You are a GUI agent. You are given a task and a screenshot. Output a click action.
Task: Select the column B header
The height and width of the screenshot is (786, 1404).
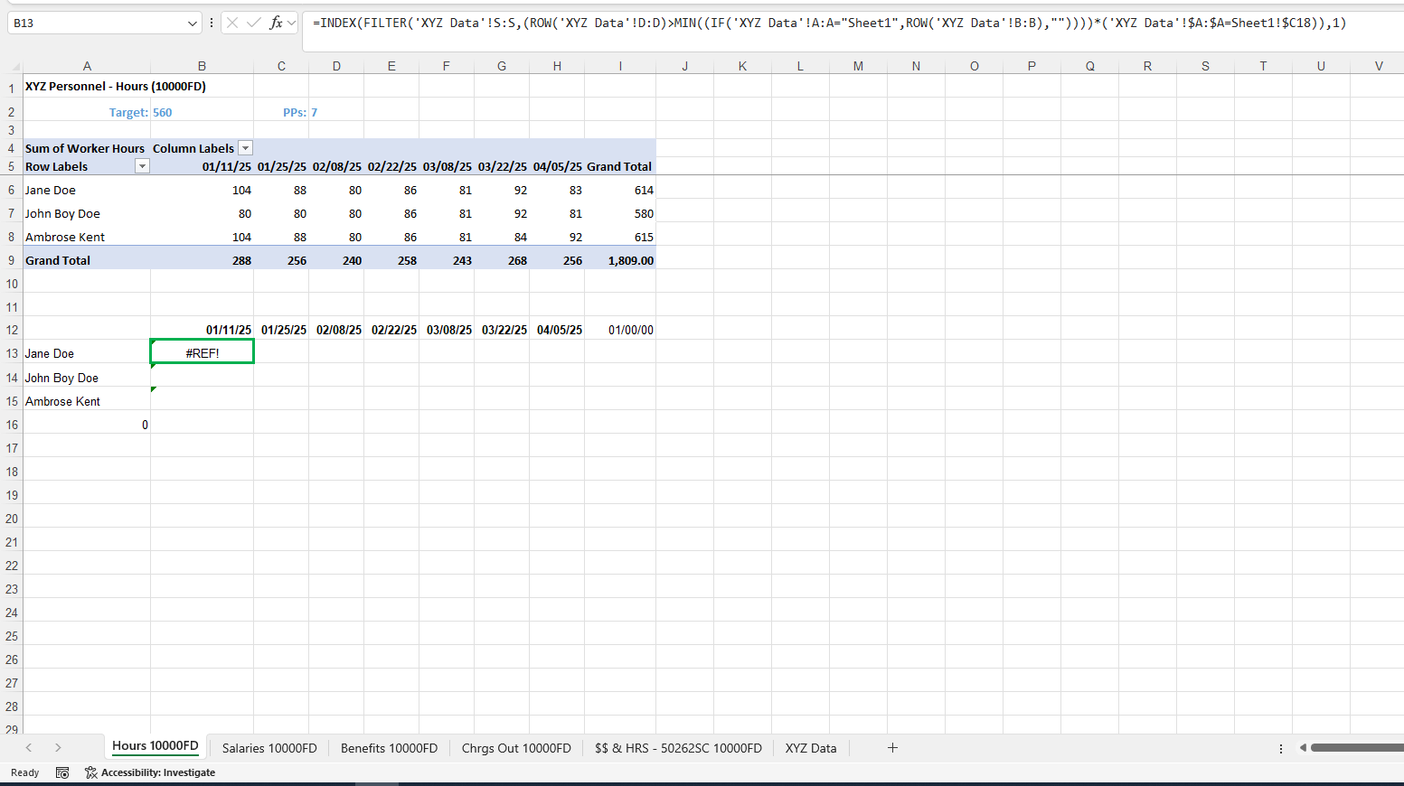pos(202,66)
